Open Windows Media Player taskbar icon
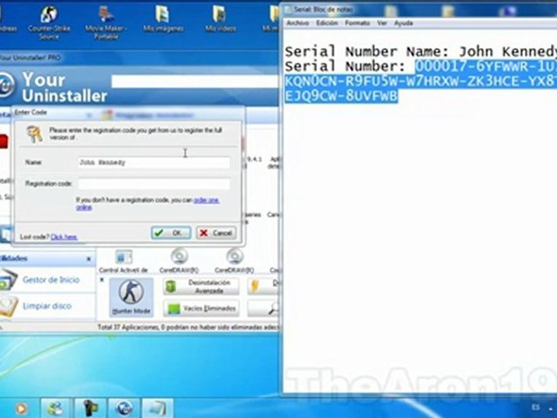This screenshot has height=418, width=557. tap(21, 409)
